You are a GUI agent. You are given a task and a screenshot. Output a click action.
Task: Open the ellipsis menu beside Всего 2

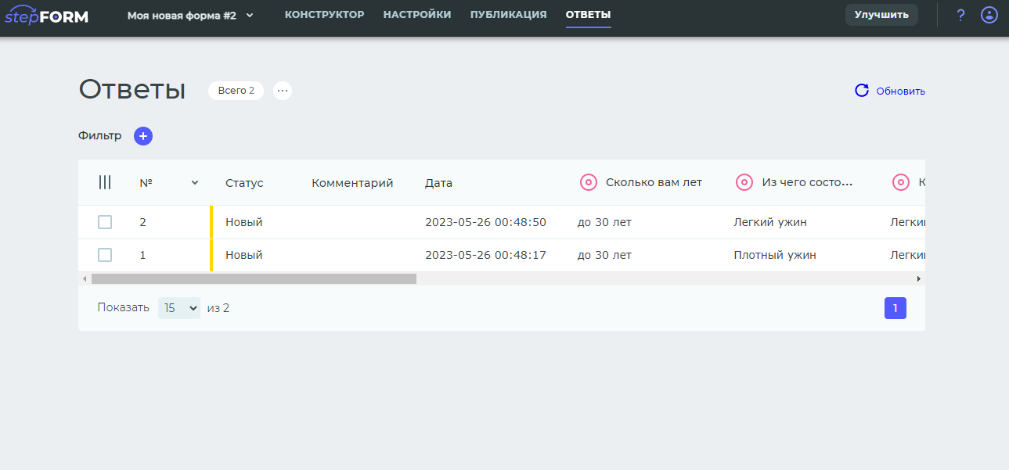(282, 91)
